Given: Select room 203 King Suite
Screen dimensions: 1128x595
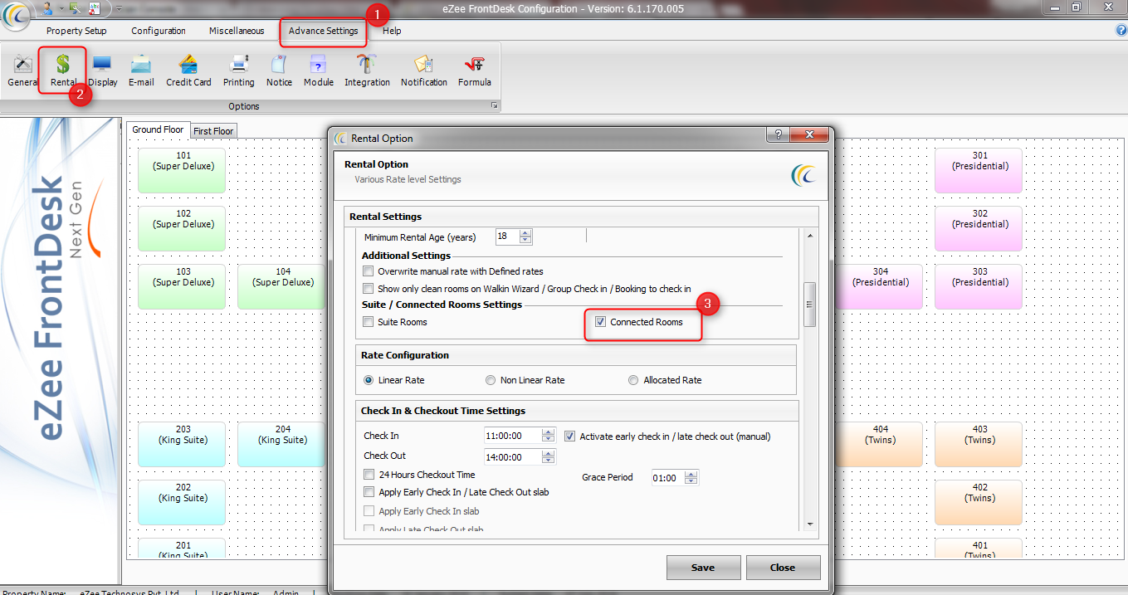Looking at the screenshot, I should (x=183, y=444).
